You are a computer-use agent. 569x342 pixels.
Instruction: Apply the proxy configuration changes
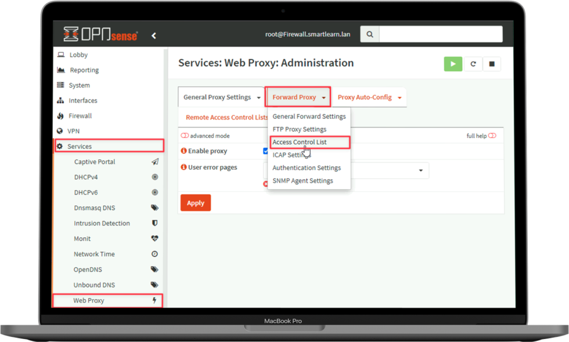click(x=195, y=203)
